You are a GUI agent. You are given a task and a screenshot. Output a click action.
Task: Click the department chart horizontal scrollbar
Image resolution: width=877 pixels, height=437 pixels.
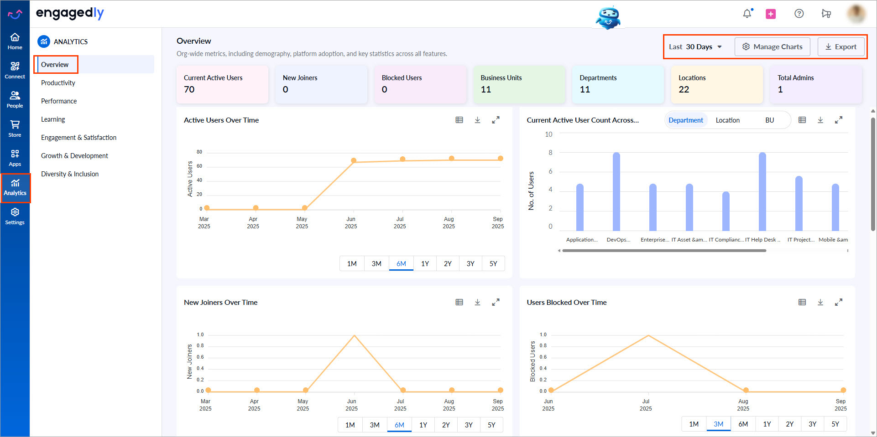[664, 251]
